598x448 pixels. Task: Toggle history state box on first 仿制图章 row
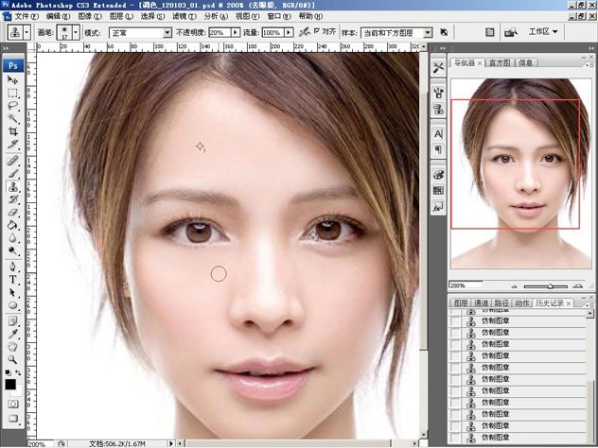[456, 322]
